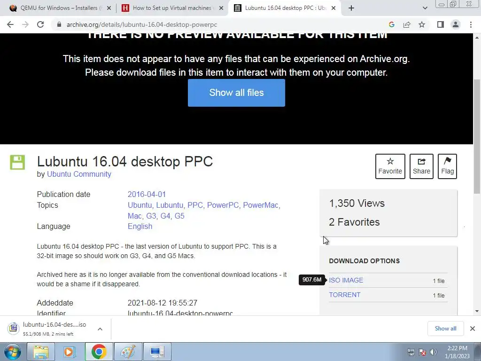Screen dimensions: 481x361
Task: Open the G3 topic link
Action: [x=151, y=216]
